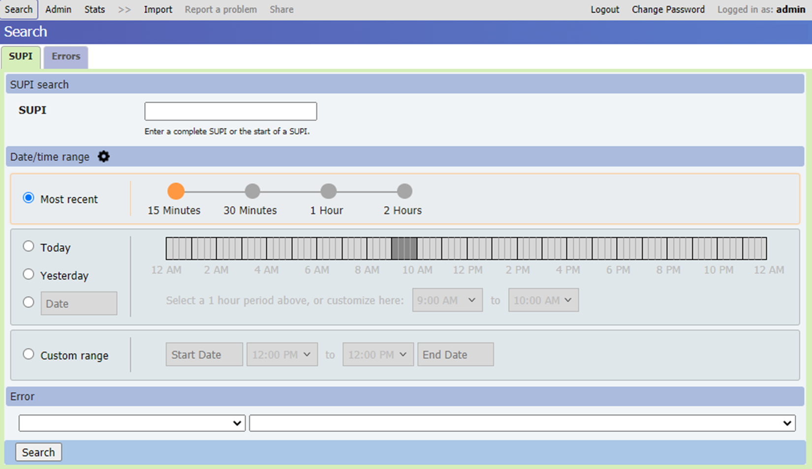Switch to the Errors tab
Screen dimensions: 812x469
(x=65, y=57)
